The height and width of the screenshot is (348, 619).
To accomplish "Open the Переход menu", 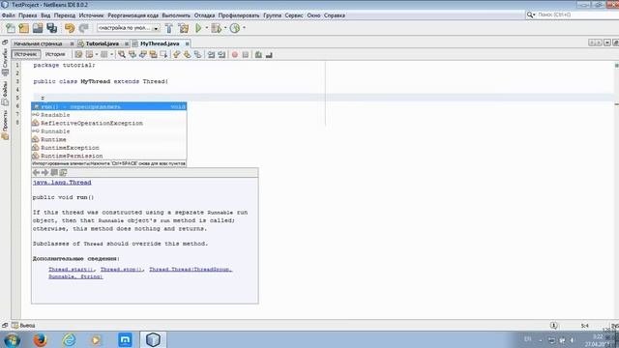I will click(x=65, y=15).
